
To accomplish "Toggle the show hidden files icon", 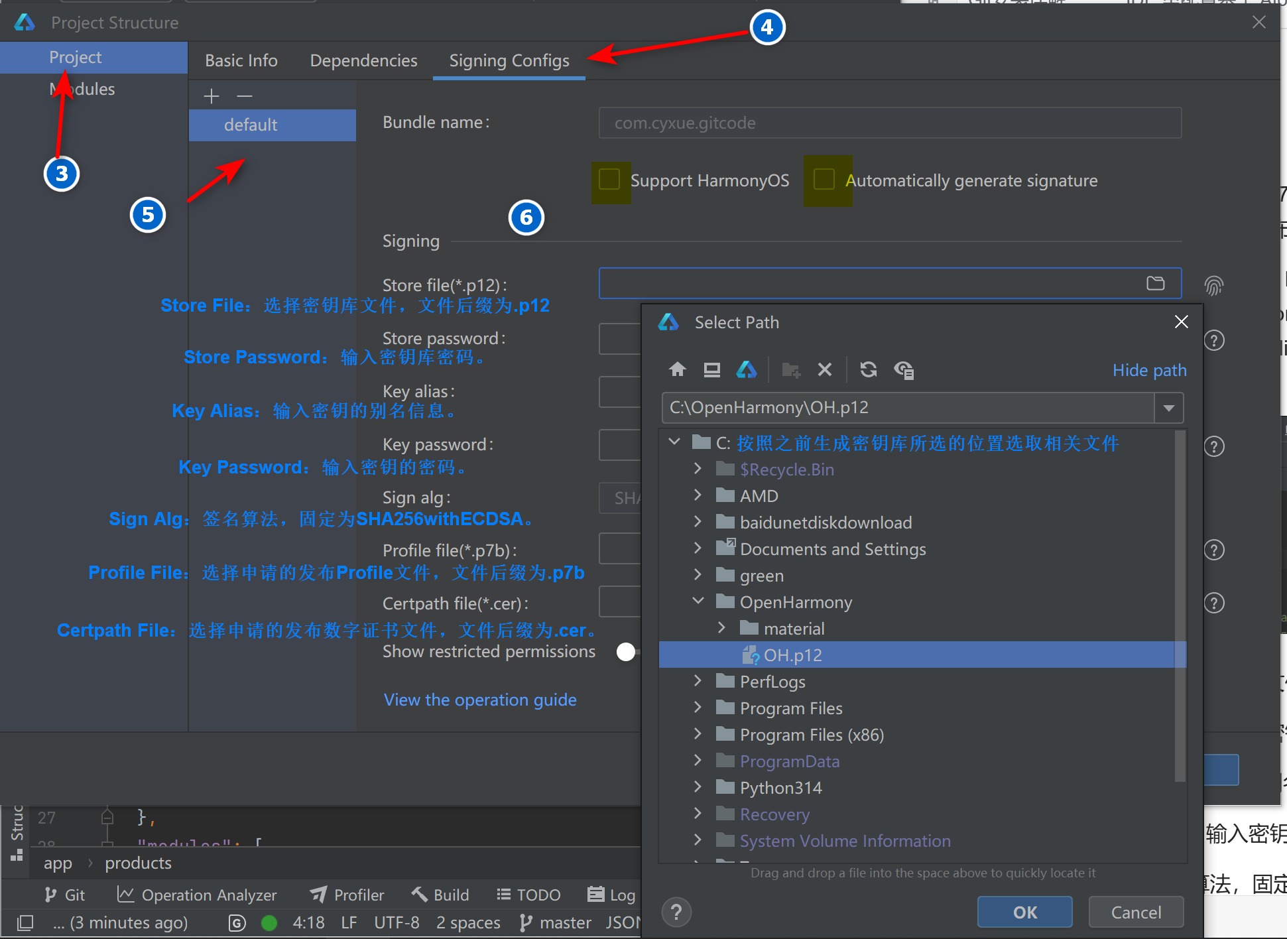I will click(x=904, y=369).
